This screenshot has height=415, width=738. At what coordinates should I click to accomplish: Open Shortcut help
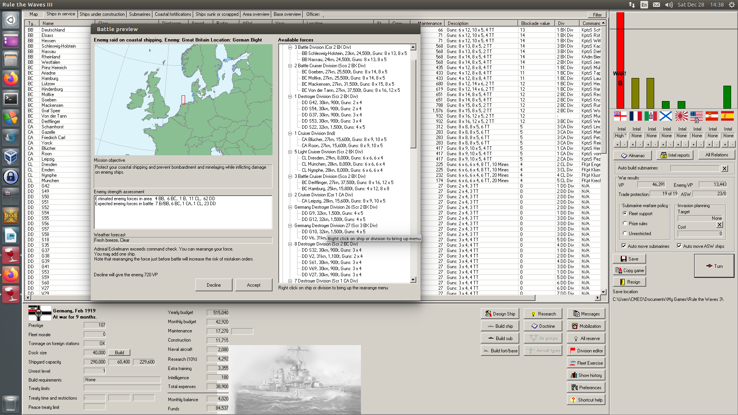pyautogui.click(x=586, y=400)
